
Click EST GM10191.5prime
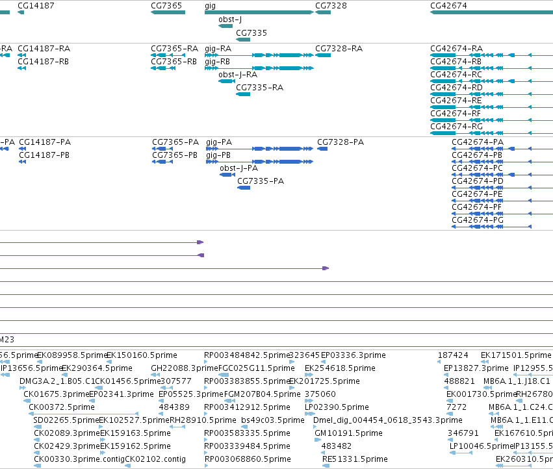(348, 433)
